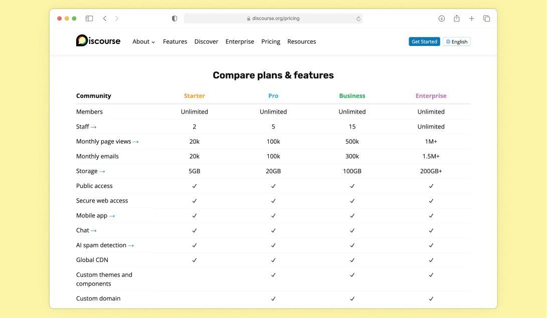Open the Resources nav item
The image size is (547, 318).
coord(301,41)
